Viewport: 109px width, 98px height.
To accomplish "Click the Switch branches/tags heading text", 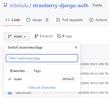I will coord(25,47).
